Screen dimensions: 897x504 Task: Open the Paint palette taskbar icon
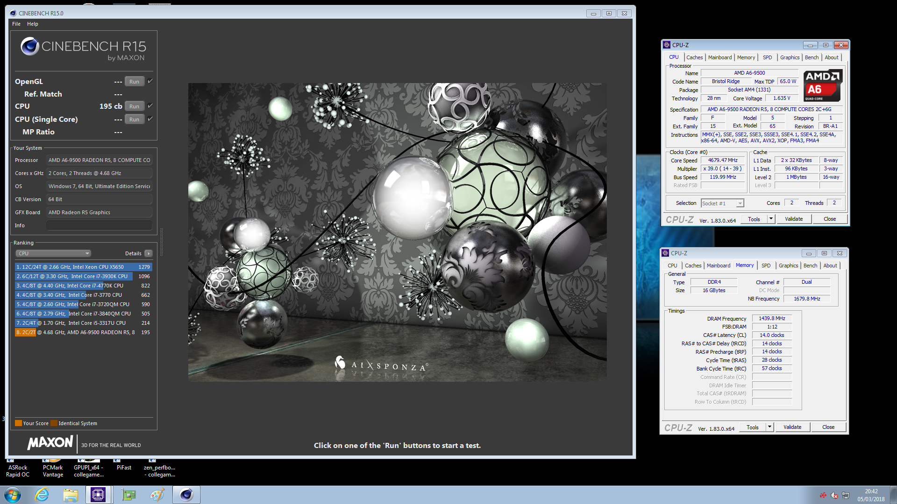[x=157, y=495]
